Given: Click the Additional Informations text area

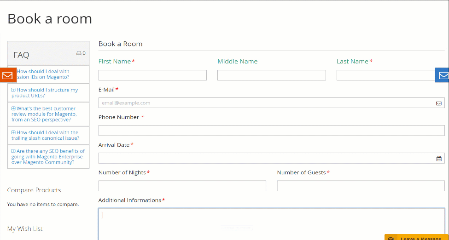Looking at the screenshot, I should click(271, 224).
